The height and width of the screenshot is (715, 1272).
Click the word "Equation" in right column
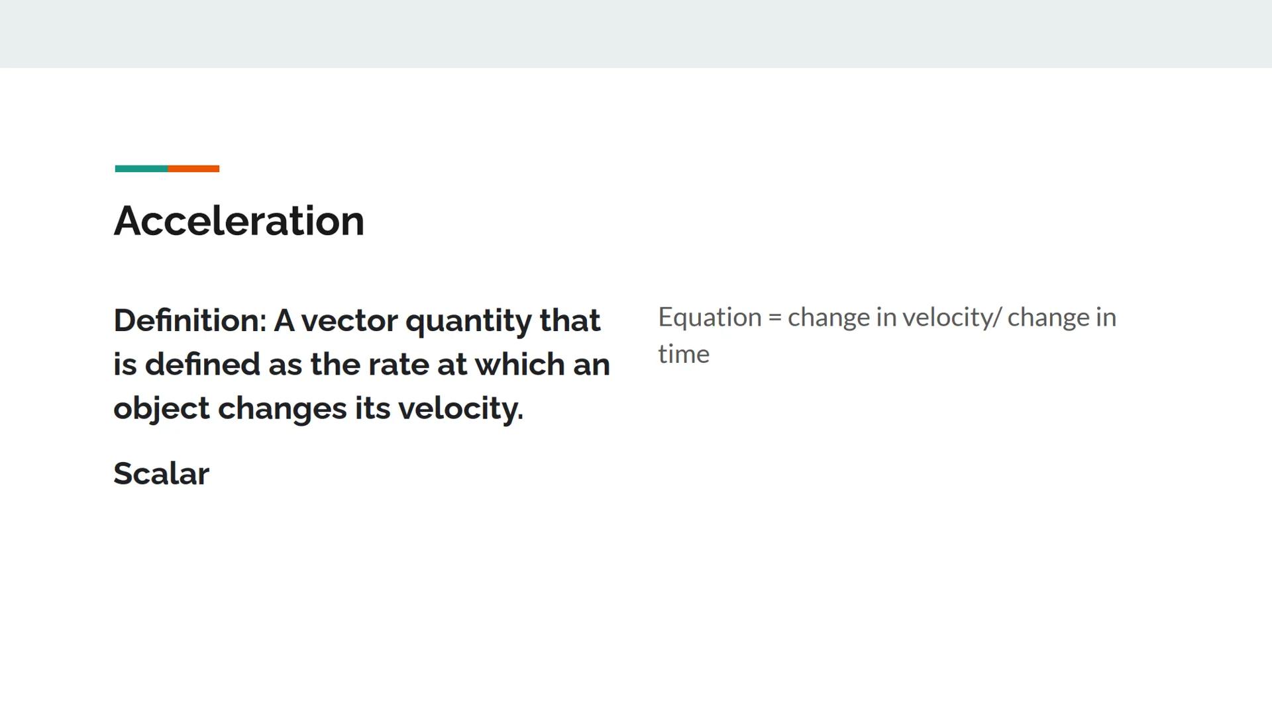(x=710, y=318)
